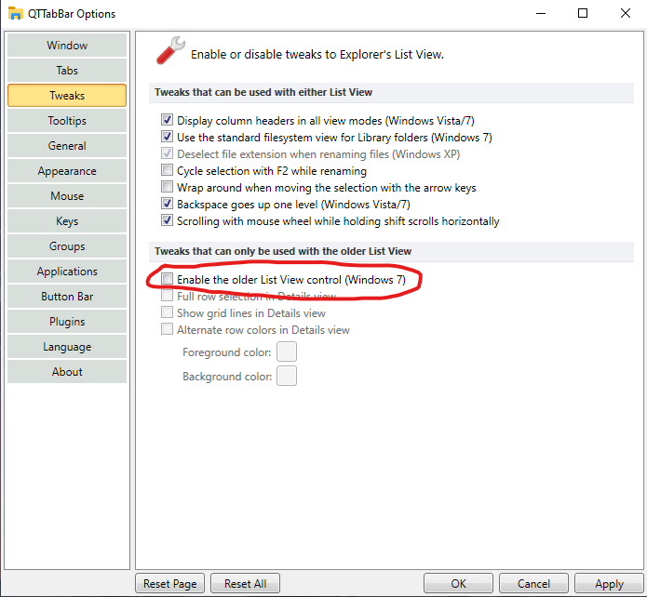The image size is (647, 597).
Task: Cancel the options dialog
Action: pyautogui.click(x=534, y=584)
